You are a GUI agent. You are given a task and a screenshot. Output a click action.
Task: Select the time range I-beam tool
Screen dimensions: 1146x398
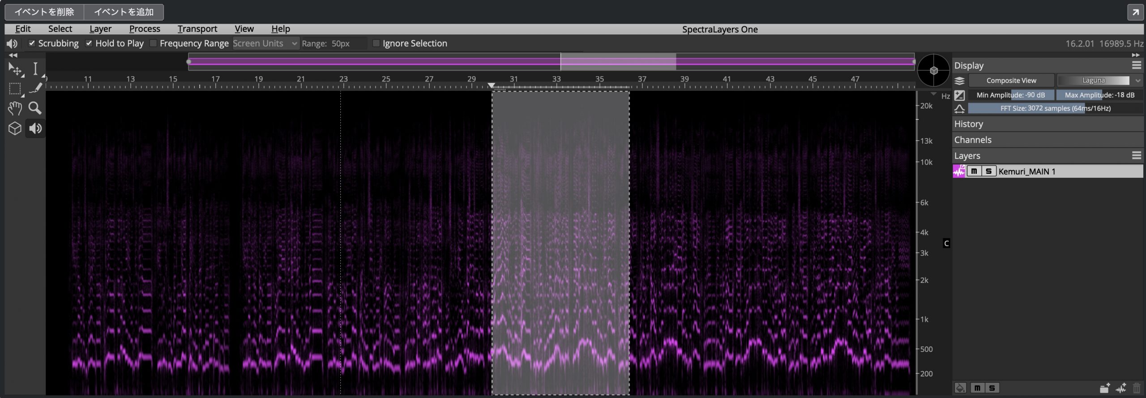tap(35, 68)
